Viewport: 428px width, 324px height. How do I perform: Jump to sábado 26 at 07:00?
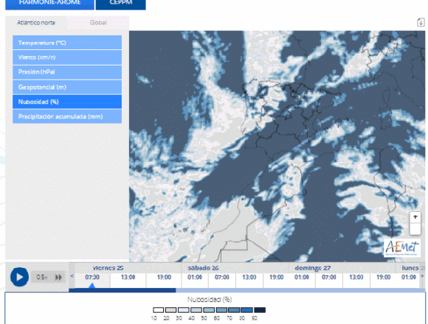[222, 277]
